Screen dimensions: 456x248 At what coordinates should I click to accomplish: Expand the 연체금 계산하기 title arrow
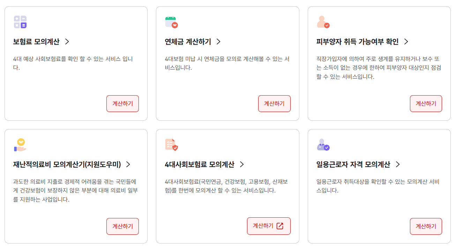tap(218, 41)
